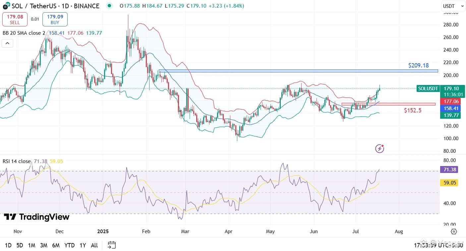Click the BUY button at 179.09
466x251 pixels.
[55, 20]
